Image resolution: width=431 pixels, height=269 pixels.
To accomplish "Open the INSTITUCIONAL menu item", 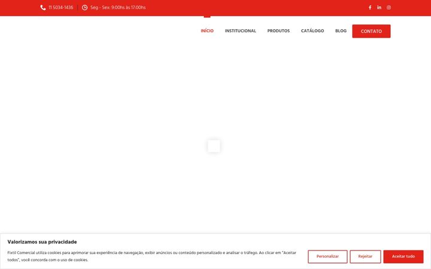I will point(240,30).
